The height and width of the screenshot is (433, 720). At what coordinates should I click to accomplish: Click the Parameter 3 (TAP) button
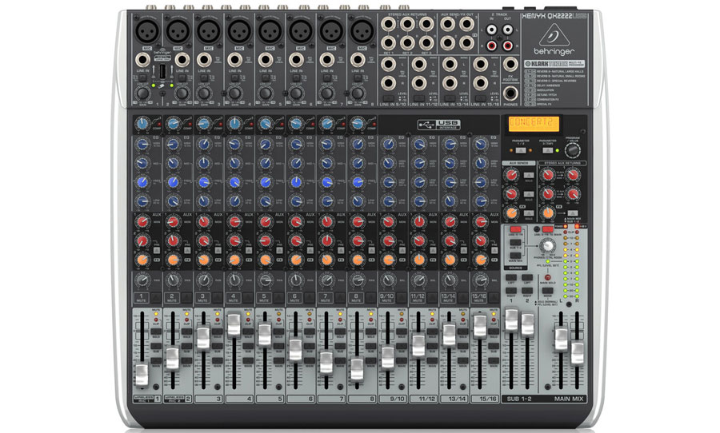tap(547, 150)
